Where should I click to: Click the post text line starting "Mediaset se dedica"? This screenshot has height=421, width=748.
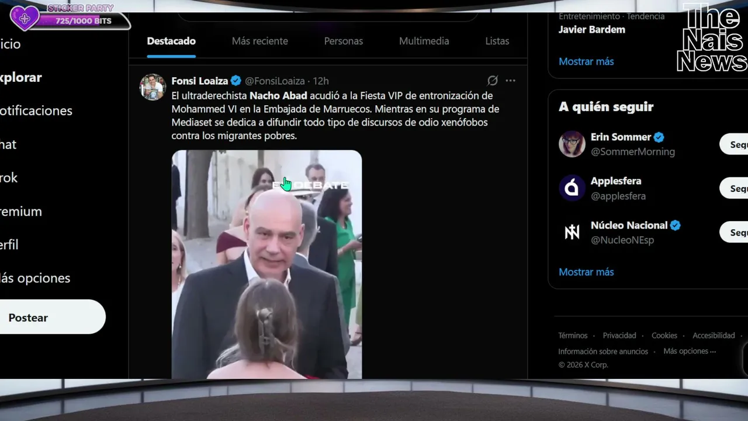[330, 122]
